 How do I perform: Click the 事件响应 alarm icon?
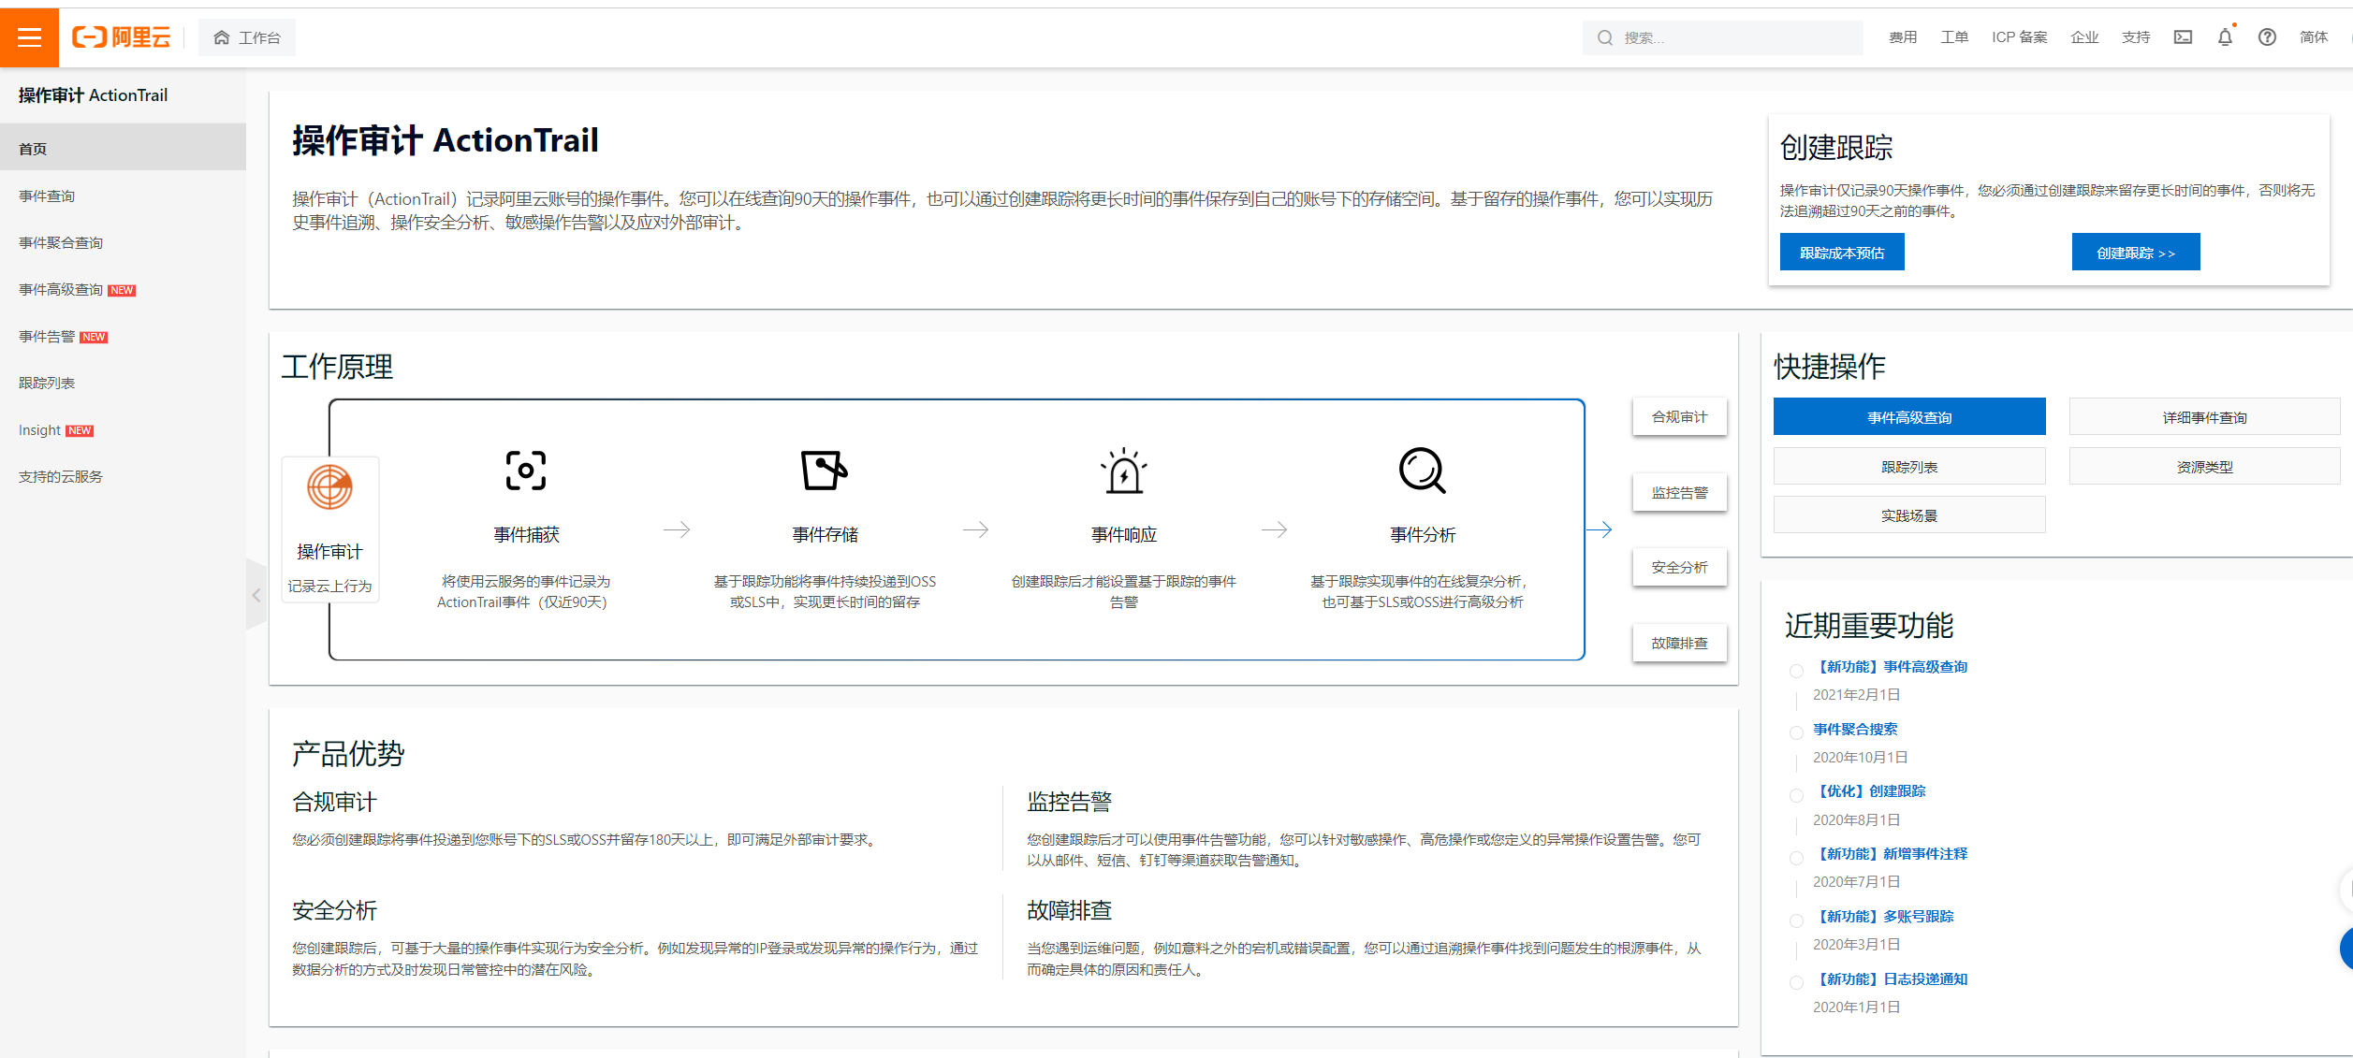point(1123,471)
